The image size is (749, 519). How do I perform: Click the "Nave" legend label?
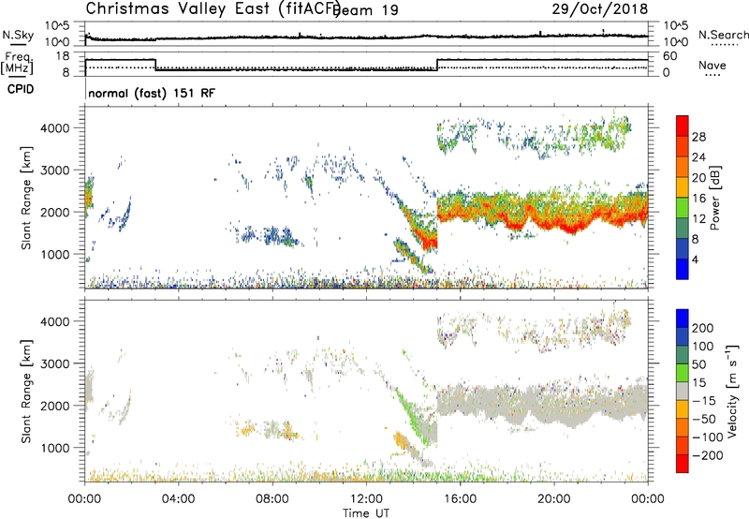point(712,66)
